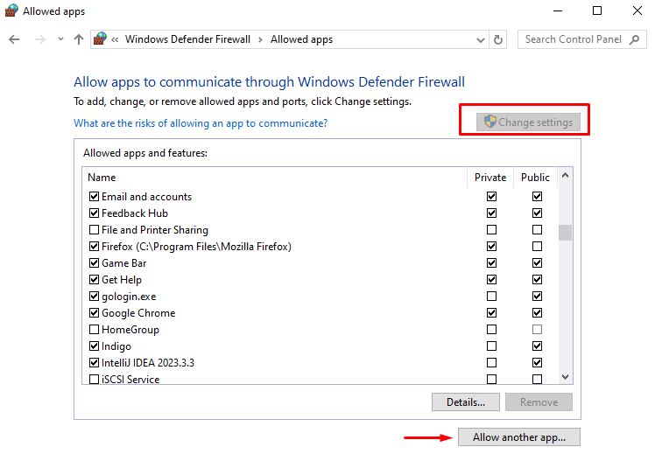
Task: Enable the HomeGroup checkbox
Action: tap(94, 330)
